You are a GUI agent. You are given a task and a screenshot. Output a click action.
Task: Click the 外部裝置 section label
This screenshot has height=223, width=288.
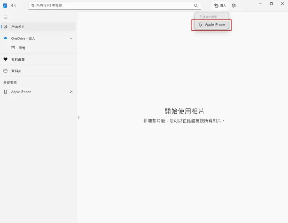(x=10, y=82)
